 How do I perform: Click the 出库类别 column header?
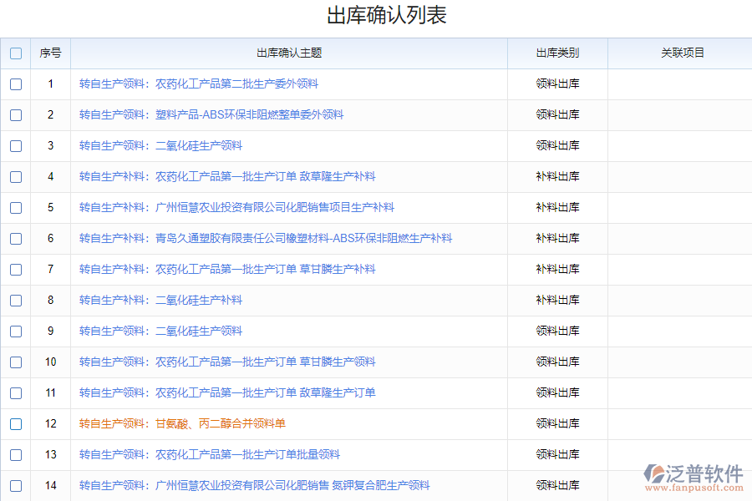557,53
